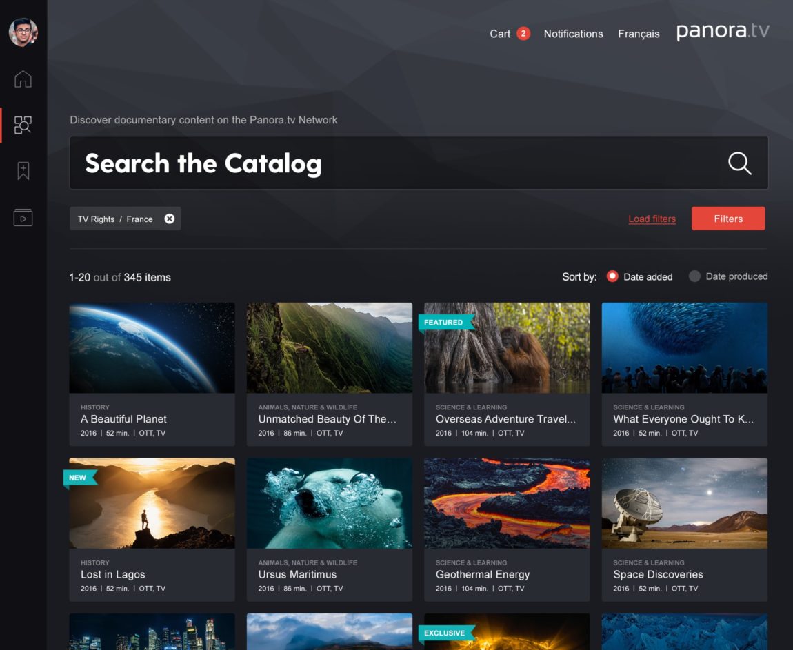Open the catalog search sidebar icon
Viewport: 793px width, 650px height.
click(23, 125)
